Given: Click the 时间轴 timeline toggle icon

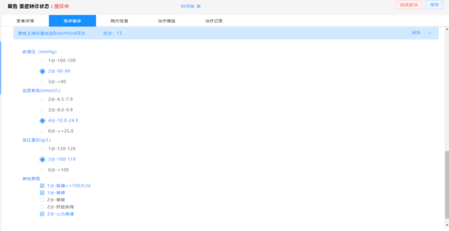Looking at the screenshot, I should coord(199,6).
